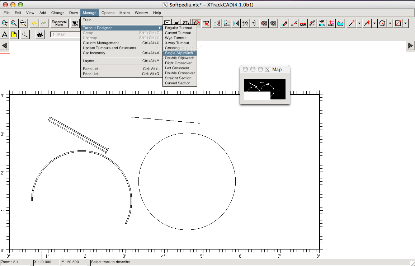Image resolution: width=415 pixels, height=266 pixels.
Task: Select the yellow Note icon
Action: click(x=14, y=34)
